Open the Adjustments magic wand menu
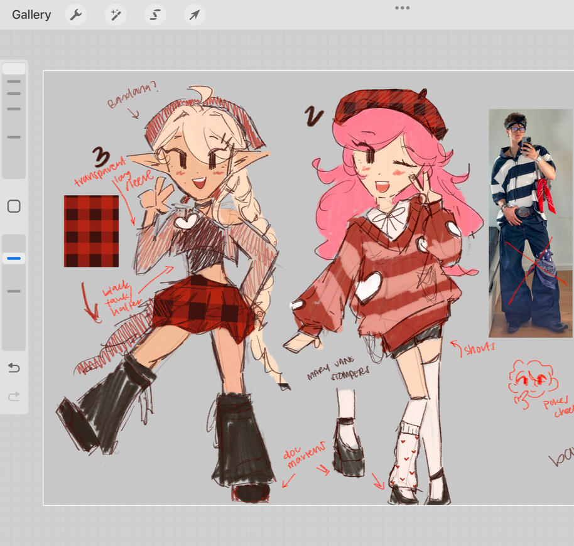 (x=116, y=15)
